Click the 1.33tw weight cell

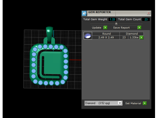134,37
